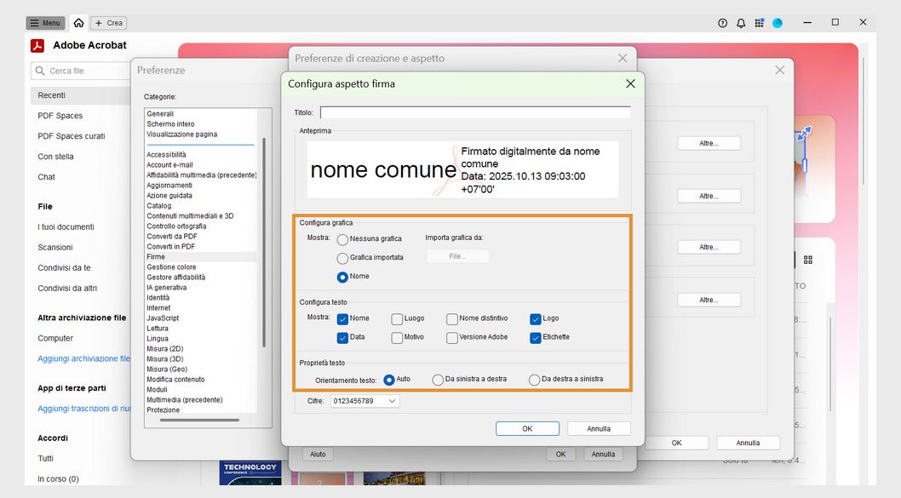This screenshot has width=901, height=498.
Task: Select the Grafica importata radio button
Action: [x=342, y=258]
